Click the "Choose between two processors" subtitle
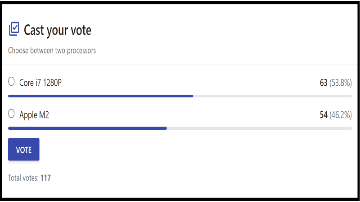 click(52, 51)
